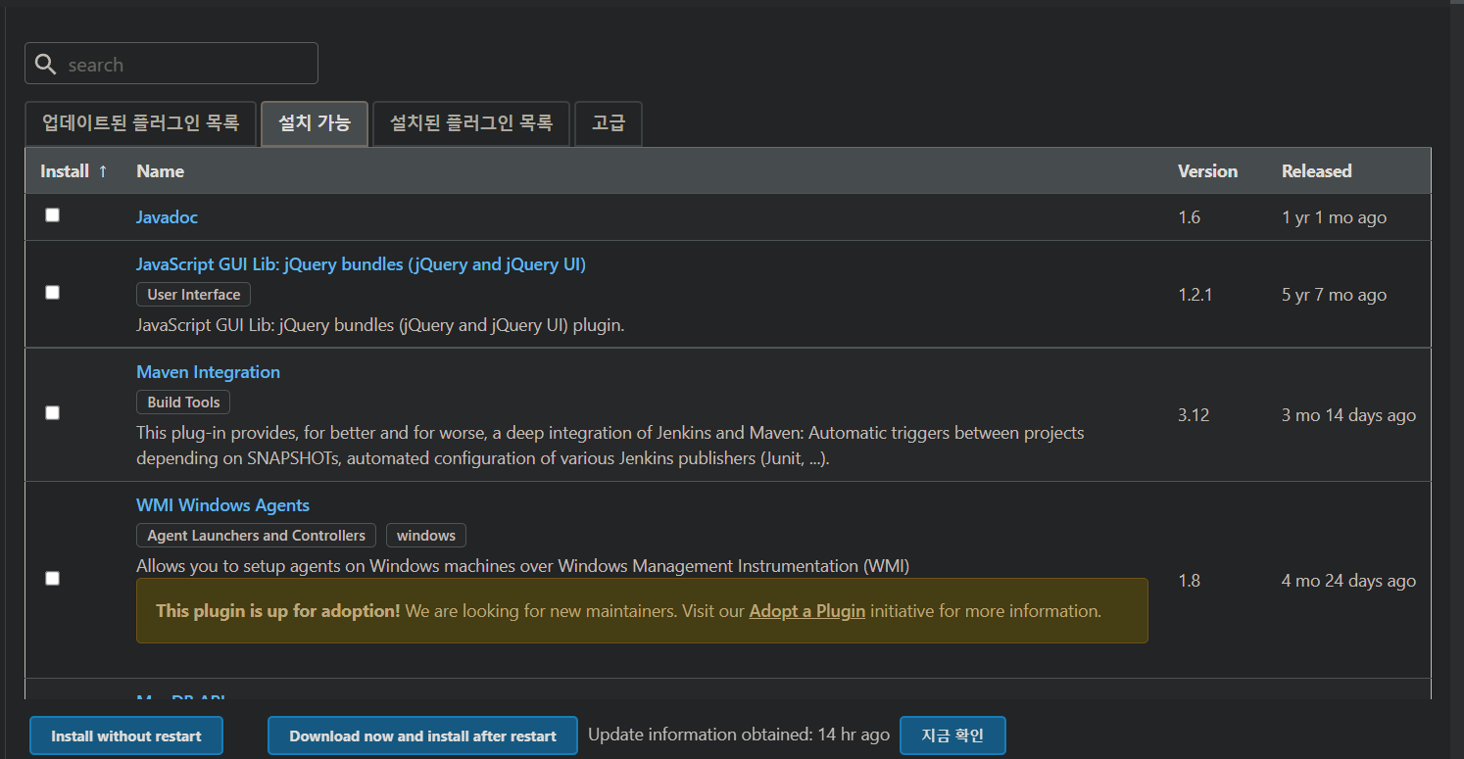Click Javadoc version 1.6 cell
The width and height of the screenshot is (1464, 759).
tap(1189, 217)
